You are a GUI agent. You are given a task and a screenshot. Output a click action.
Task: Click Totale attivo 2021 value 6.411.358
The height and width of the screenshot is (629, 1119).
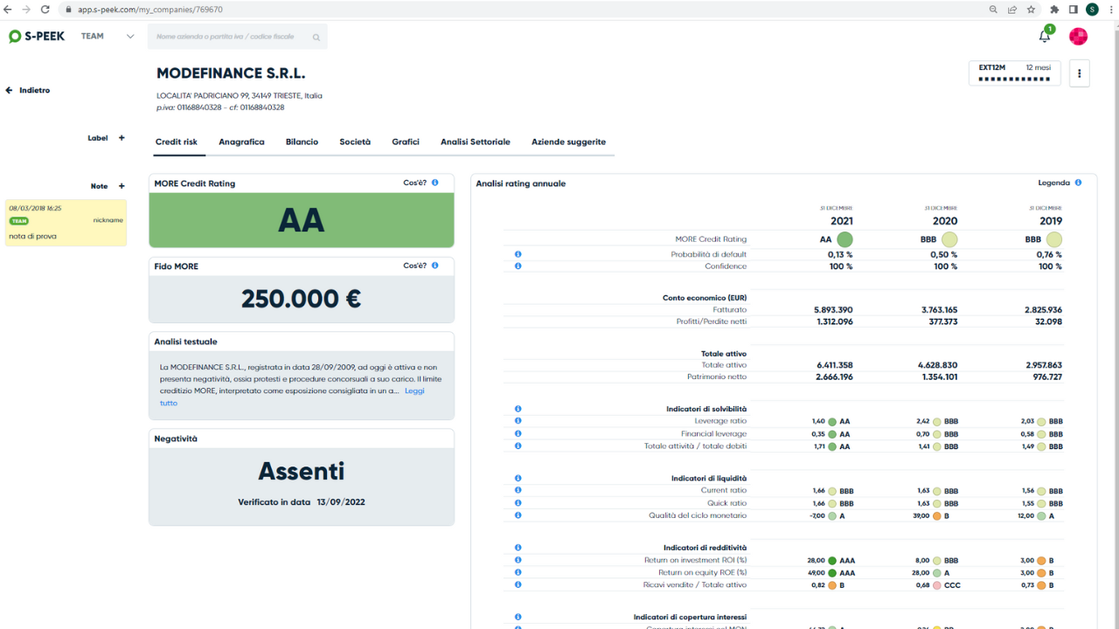(x=835, y=365)
